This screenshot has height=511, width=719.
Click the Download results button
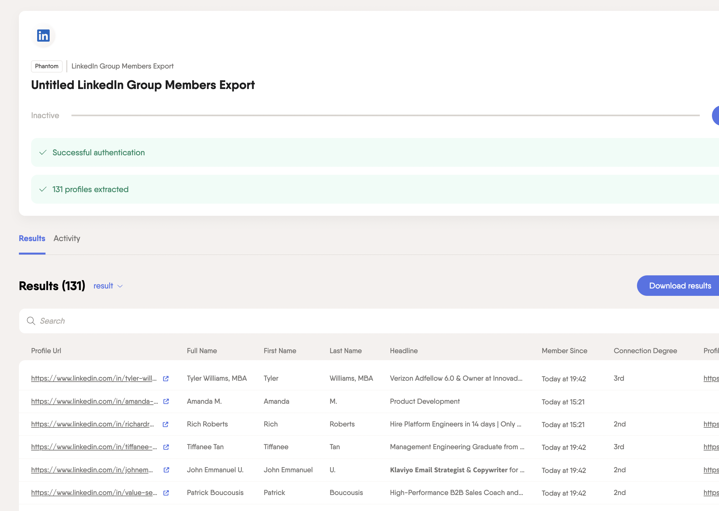[x=679, y=286]
